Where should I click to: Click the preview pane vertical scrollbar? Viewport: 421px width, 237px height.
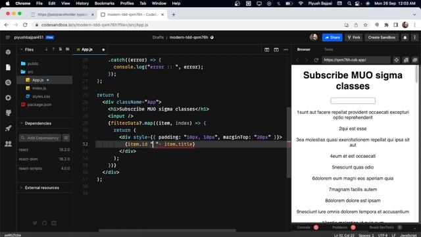coord(416,74)
